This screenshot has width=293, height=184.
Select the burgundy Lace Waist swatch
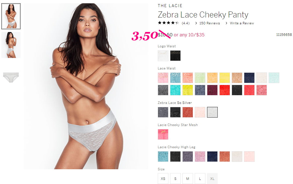(x=212, y=90)
